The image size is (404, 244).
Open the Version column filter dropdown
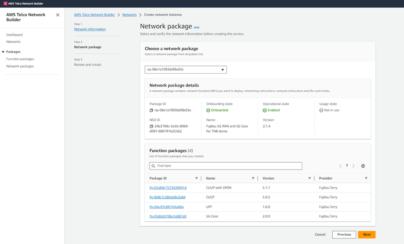[310, 178]
